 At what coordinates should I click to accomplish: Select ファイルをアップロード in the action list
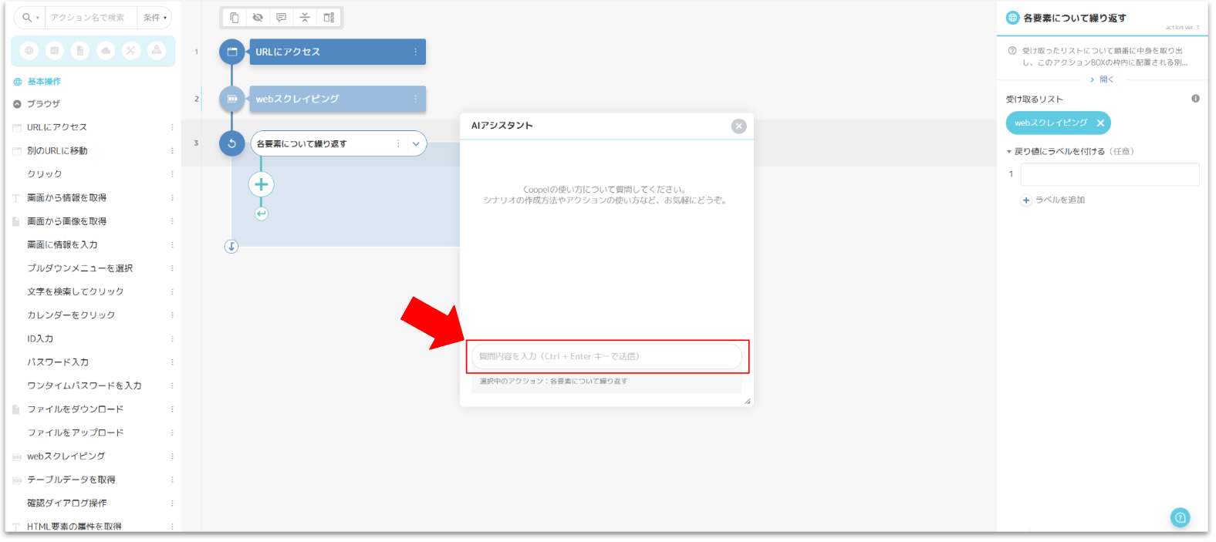click(76, 433)
